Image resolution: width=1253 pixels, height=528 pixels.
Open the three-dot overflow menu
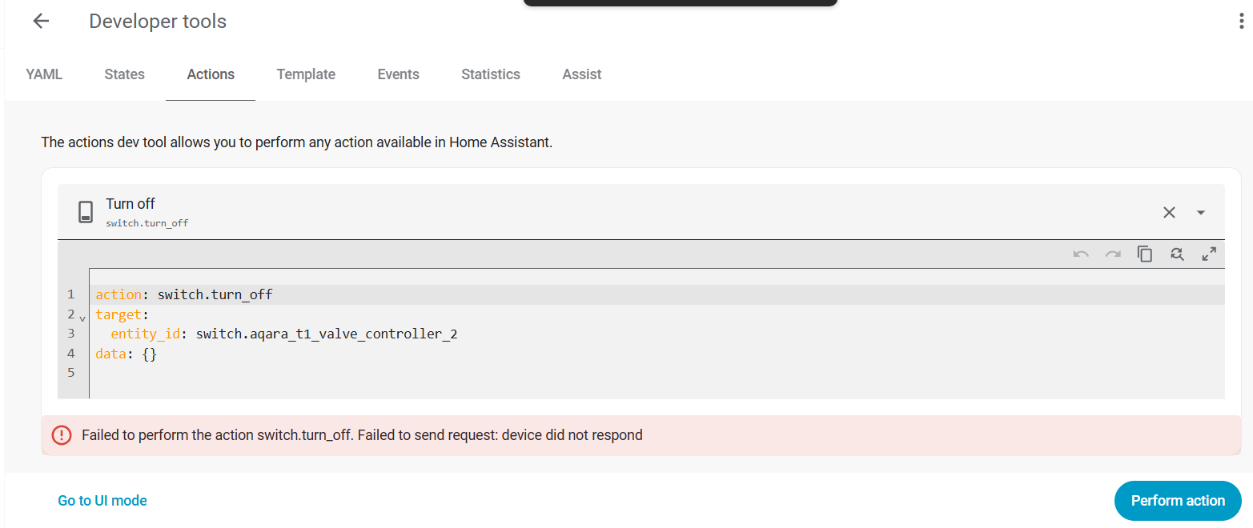[x=1241, y=22]
